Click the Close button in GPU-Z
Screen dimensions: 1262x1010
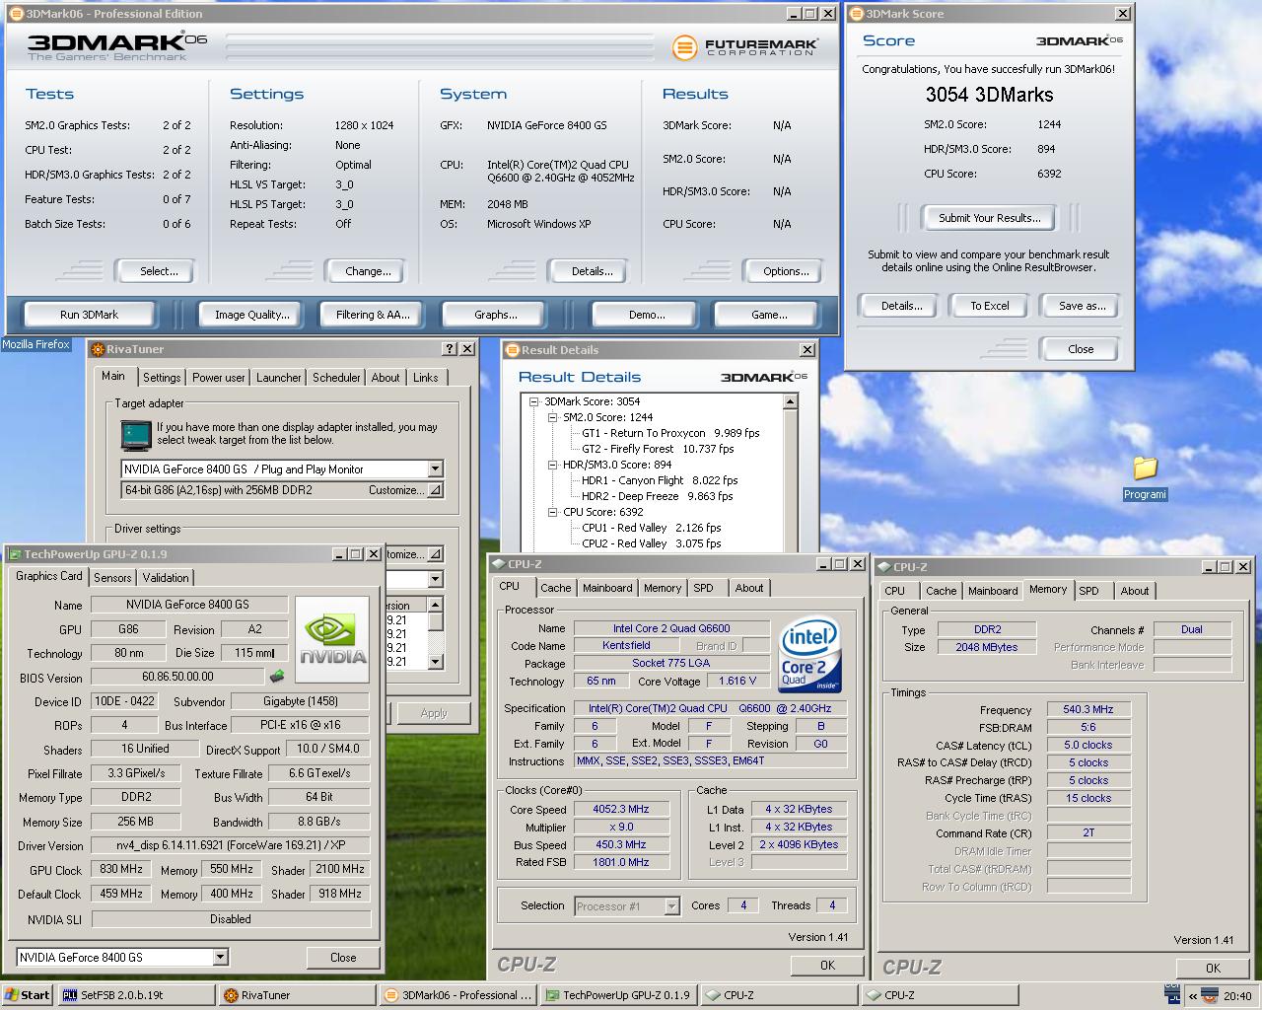[343, 957]
